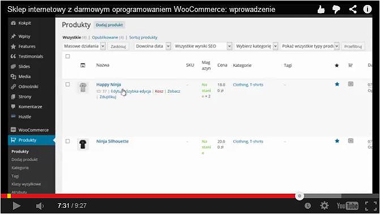Open the Wybierz kategorię dropdown
380x214 pixels.
[x=256, y=46]
